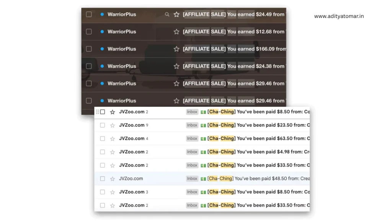The width and height of the screenshot is (392, 224).
Task: Select the checkbox for the WarriorPlus $24.38 email
Action: [x=89, y=66]
